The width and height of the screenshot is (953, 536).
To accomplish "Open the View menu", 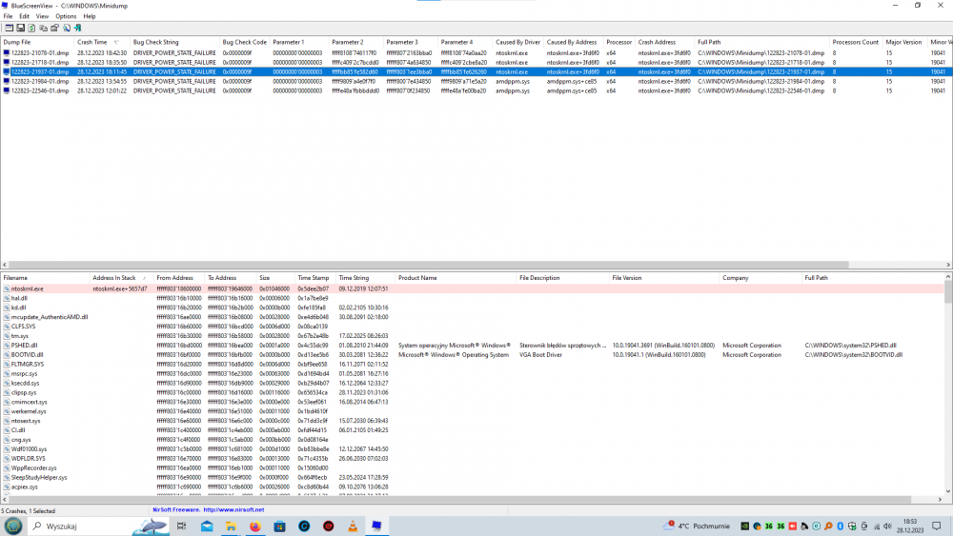I will [42, 16].
